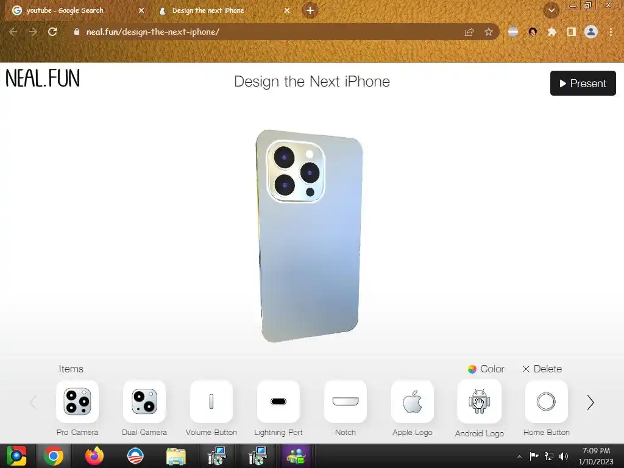Image resolution: width=624 pixels, height=468 pixels.
Task: Open Chrome from the taskbar
Action: click(54, 456)
